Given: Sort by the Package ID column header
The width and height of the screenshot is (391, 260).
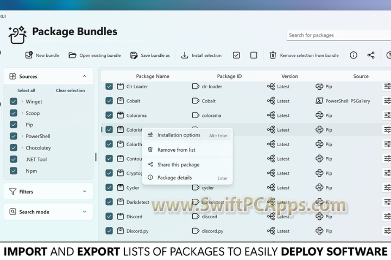Looking at the screenshot, I should 229,76.
